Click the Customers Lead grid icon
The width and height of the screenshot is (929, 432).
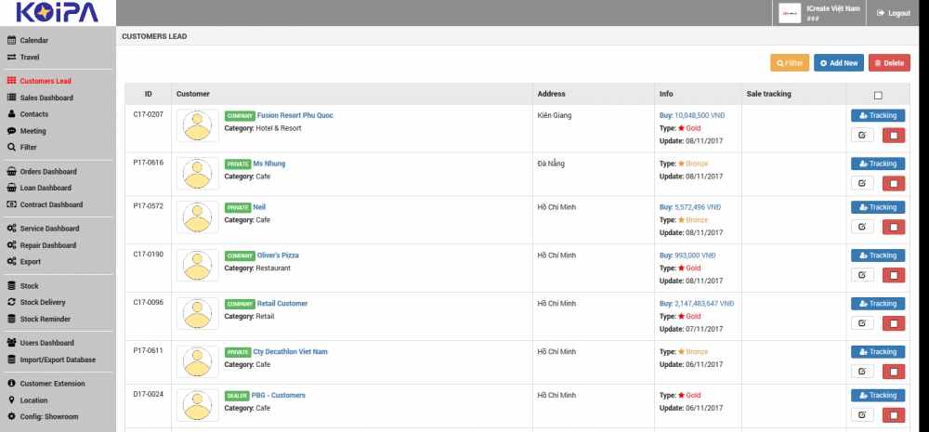click(x=11, y=81)
